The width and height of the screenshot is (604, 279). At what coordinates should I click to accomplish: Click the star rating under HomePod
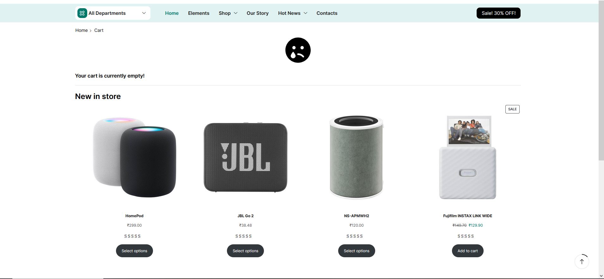(132, 236)
